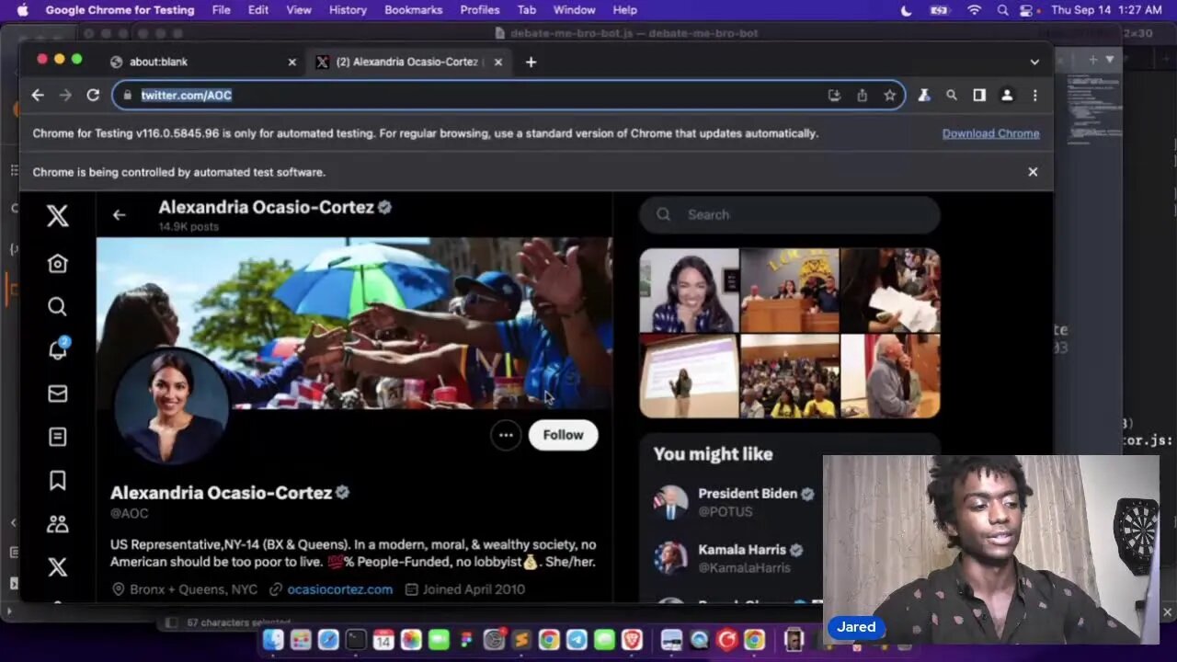
Task: Open the three-dot more menu beside Follow
Action: coord(506,435)
